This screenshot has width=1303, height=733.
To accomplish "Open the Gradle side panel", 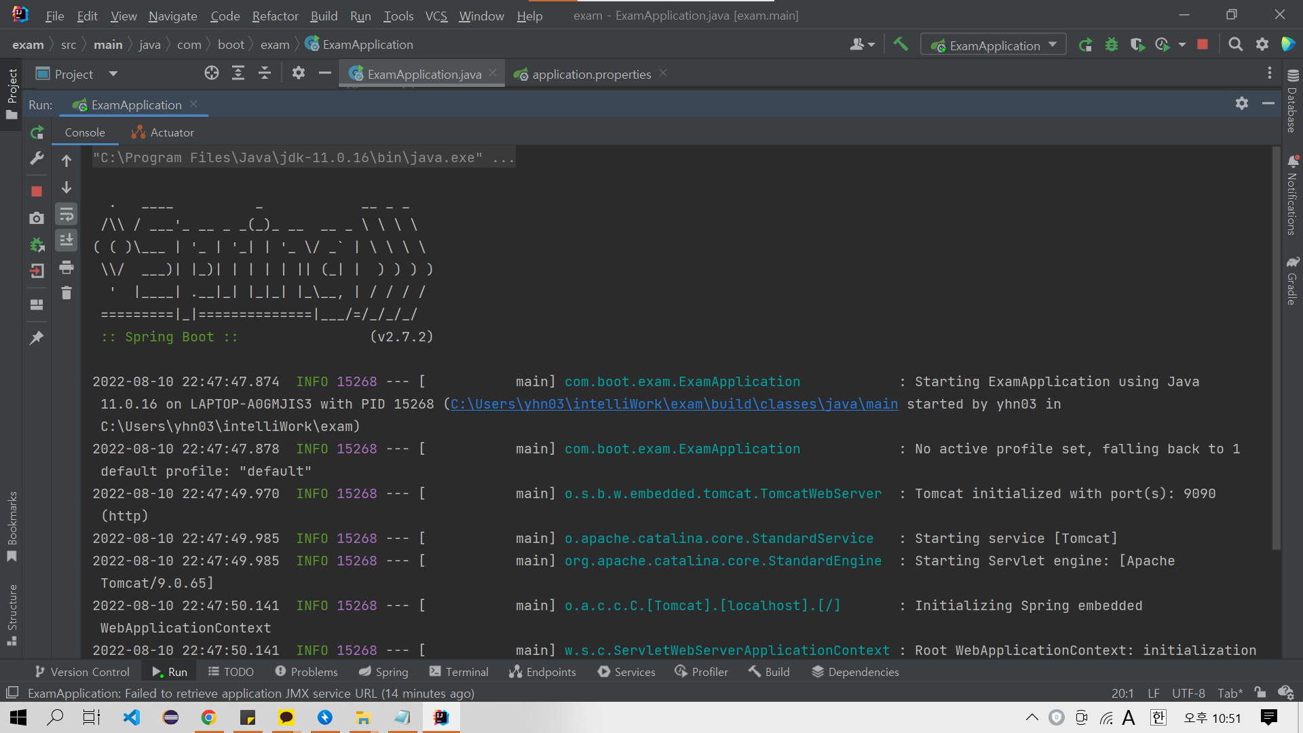I will (1292, 280).
